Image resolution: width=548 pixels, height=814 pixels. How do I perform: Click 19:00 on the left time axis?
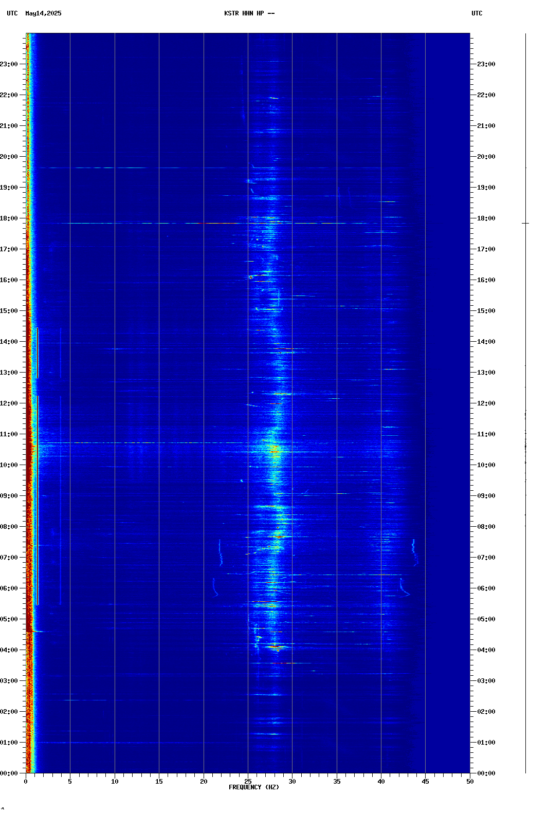click(x=9, y=188)
